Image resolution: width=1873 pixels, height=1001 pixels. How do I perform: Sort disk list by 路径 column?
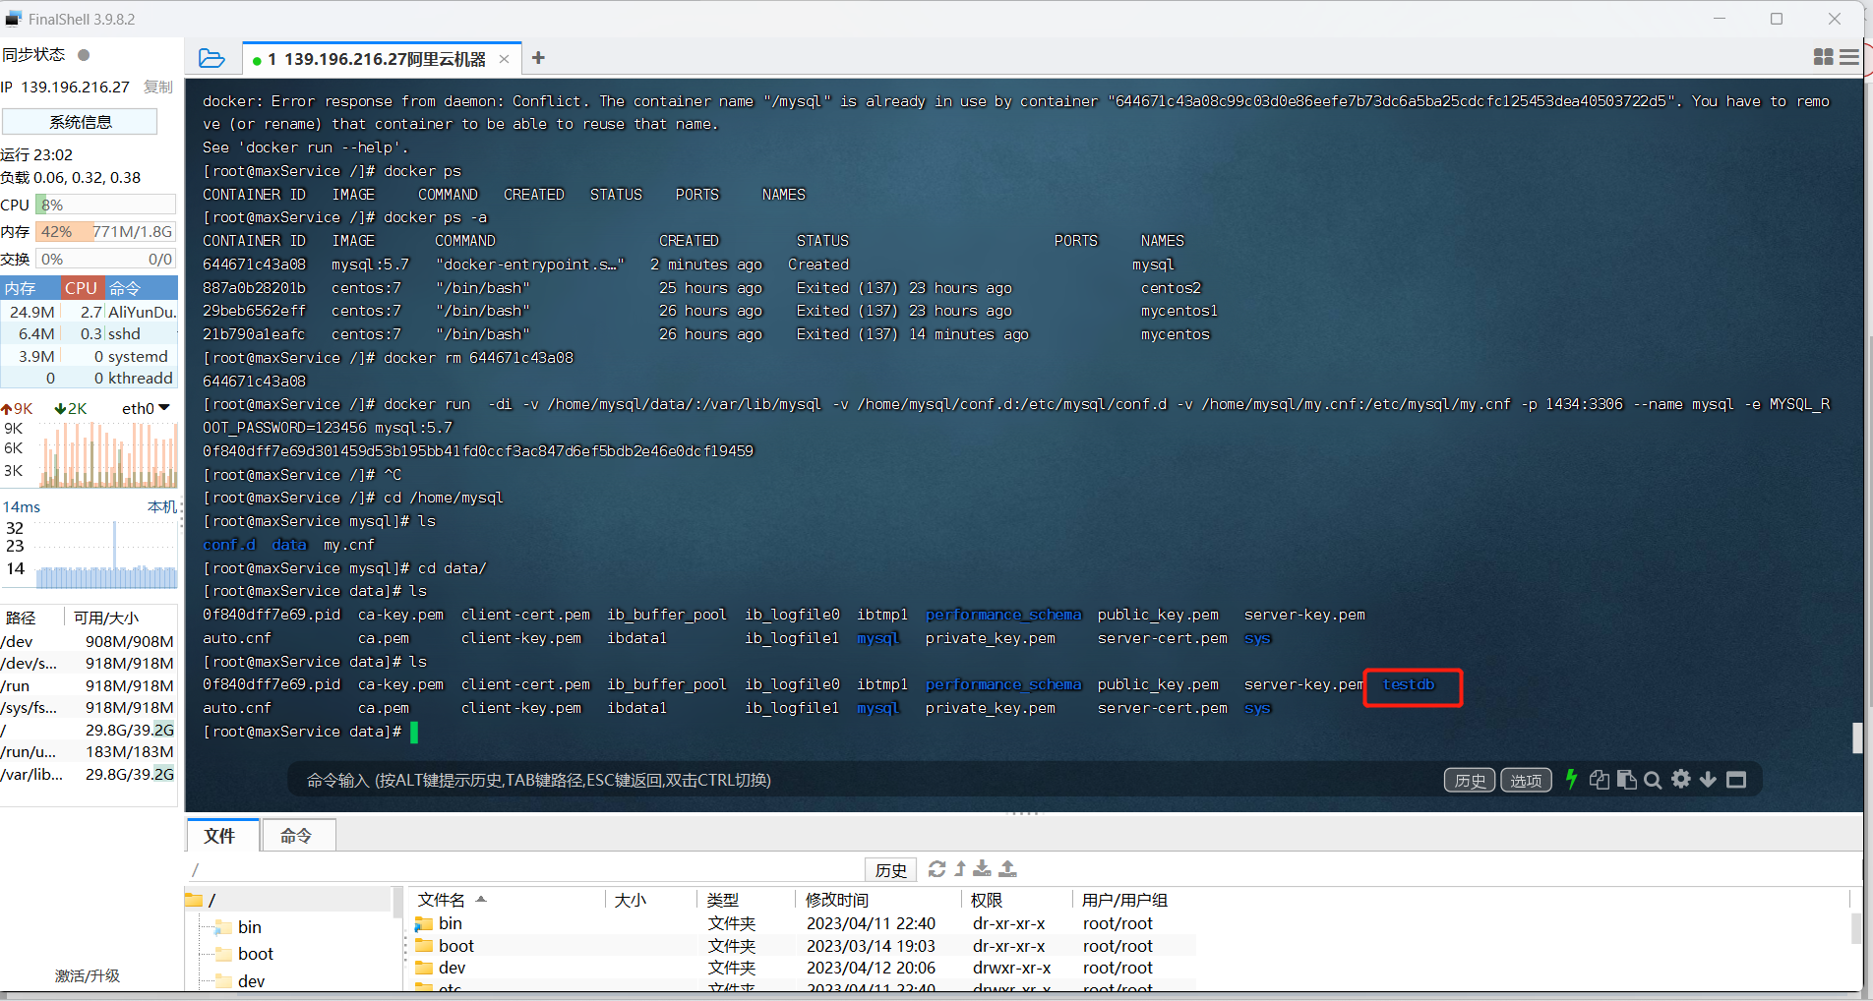(x=31, y=618)
